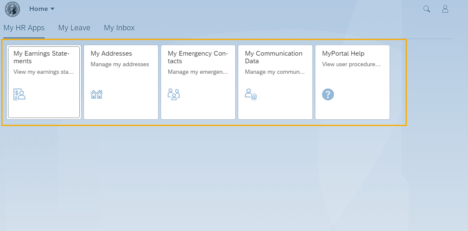Click the earnings statement dollar icon
Image resolution: width=468 pixels, height=231 pixels.
tap(19, 94)
